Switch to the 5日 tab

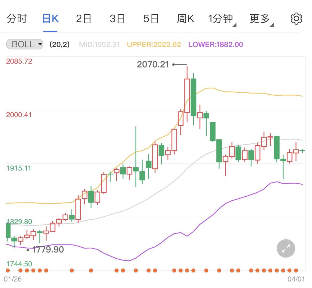pyautogui.click(x=151, y=18)
